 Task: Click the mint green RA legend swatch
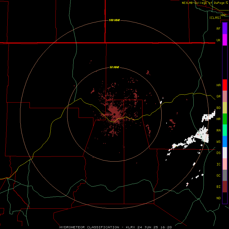(225, 130)
